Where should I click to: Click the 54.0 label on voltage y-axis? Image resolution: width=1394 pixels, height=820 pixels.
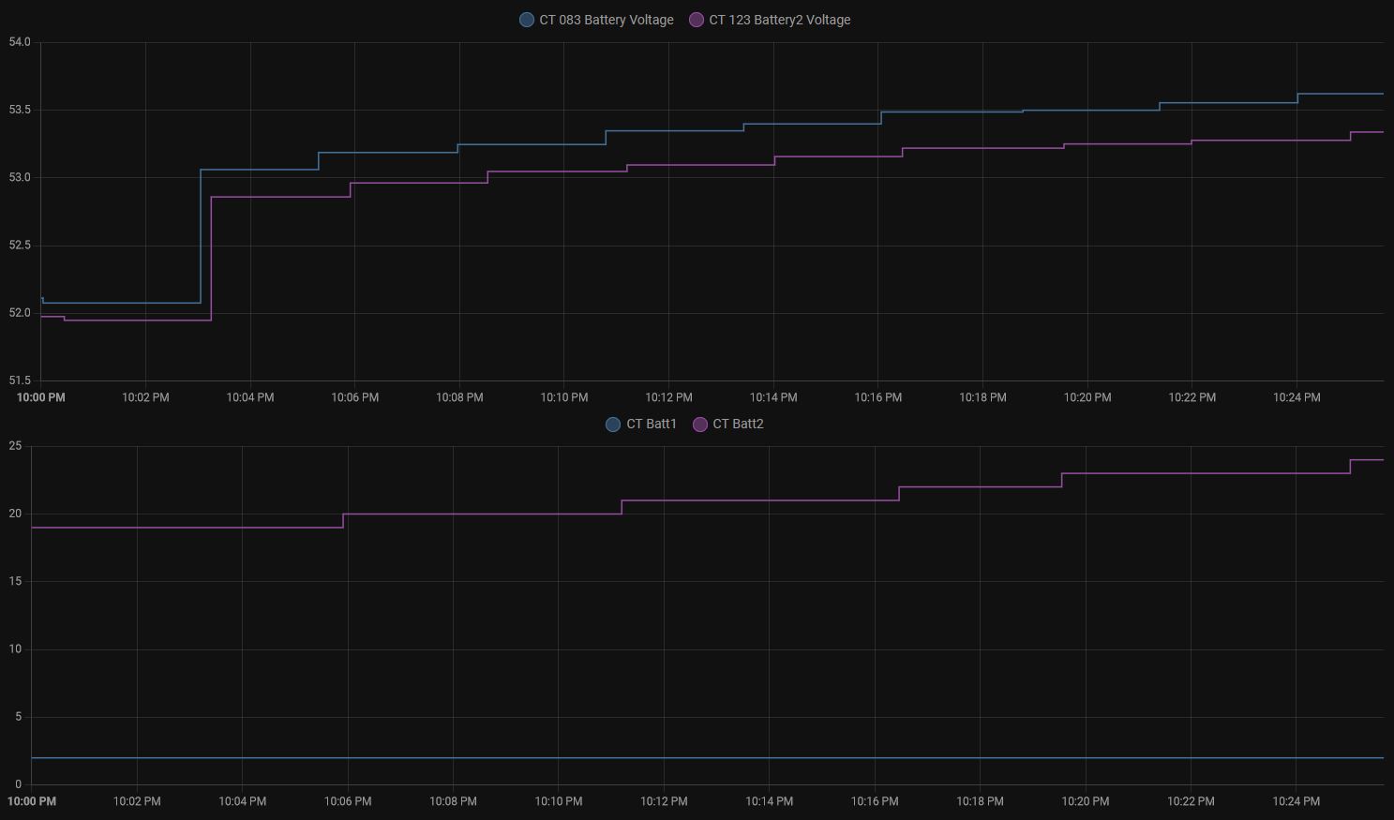tap(20, 42)
